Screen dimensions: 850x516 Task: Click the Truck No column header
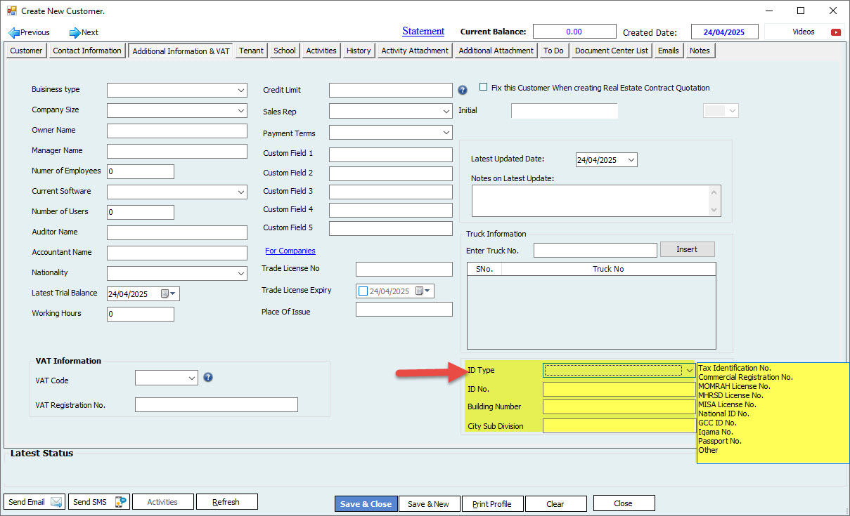pos(608,269)
